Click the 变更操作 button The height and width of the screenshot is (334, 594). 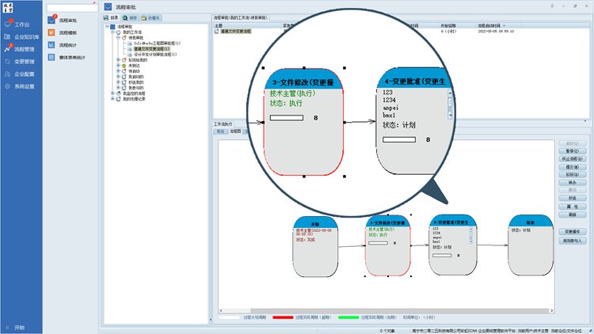click(x=573, y=231)
